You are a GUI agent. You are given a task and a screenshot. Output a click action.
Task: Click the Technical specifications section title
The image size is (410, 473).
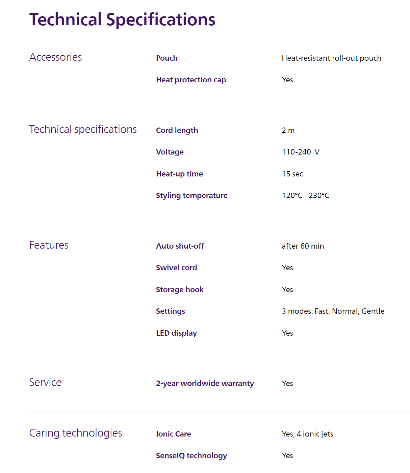tap(83, 130)
